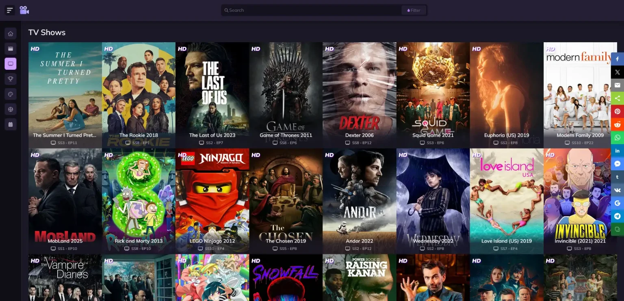This screenshot has width=624, height=301.
Task: Click the 'The Rookie 2018' title link
Action: coord(139,135)
